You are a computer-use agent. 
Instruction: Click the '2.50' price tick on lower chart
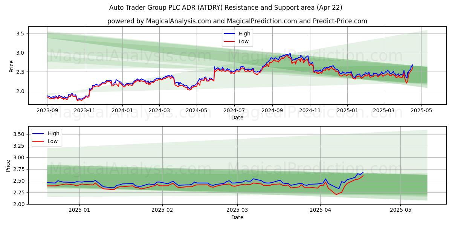coord(19,181)
